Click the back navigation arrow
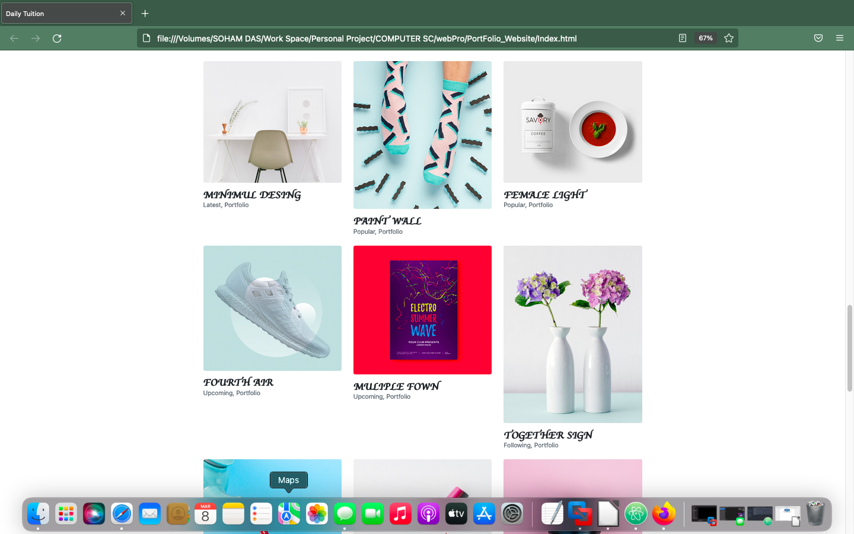The image size is (854, 534). (14, 38)
